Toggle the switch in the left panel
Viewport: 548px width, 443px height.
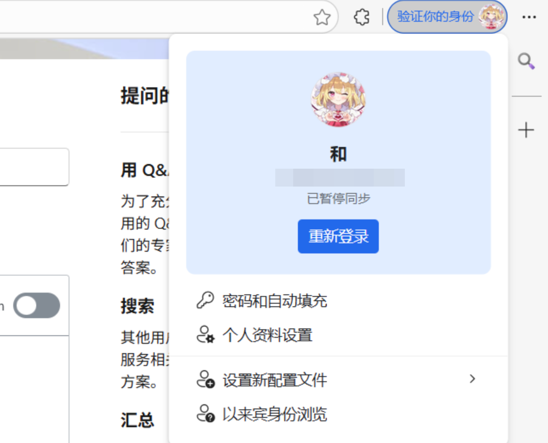pos(37,305)
